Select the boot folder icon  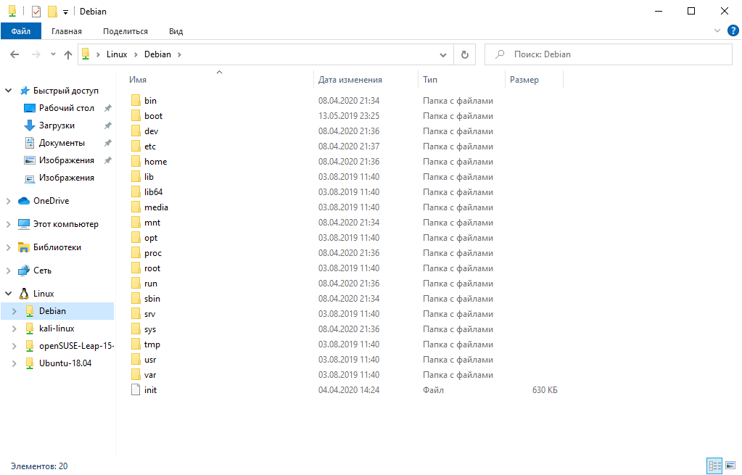(x=136, y=115)
